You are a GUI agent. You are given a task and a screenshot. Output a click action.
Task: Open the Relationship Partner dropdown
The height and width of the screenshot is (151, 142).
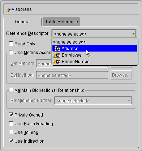click(x=93, y=101)
